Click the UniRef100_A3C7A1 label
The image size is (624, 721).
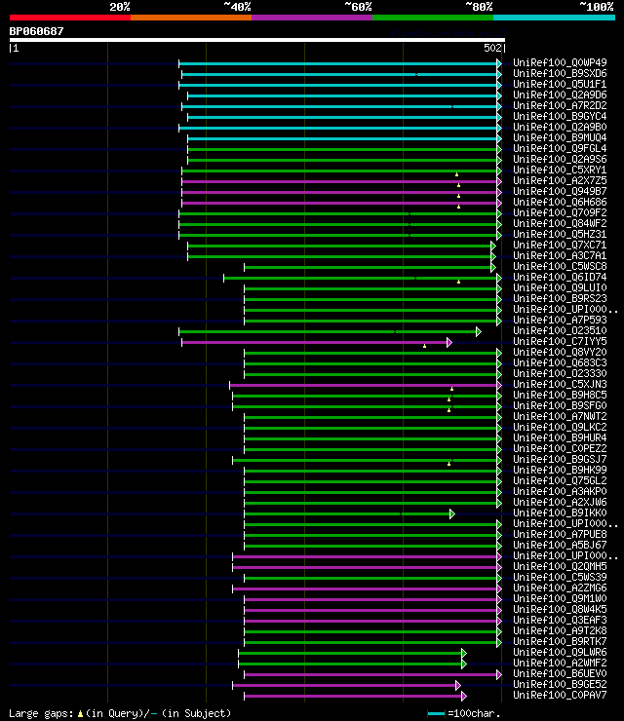coord(560,255)
